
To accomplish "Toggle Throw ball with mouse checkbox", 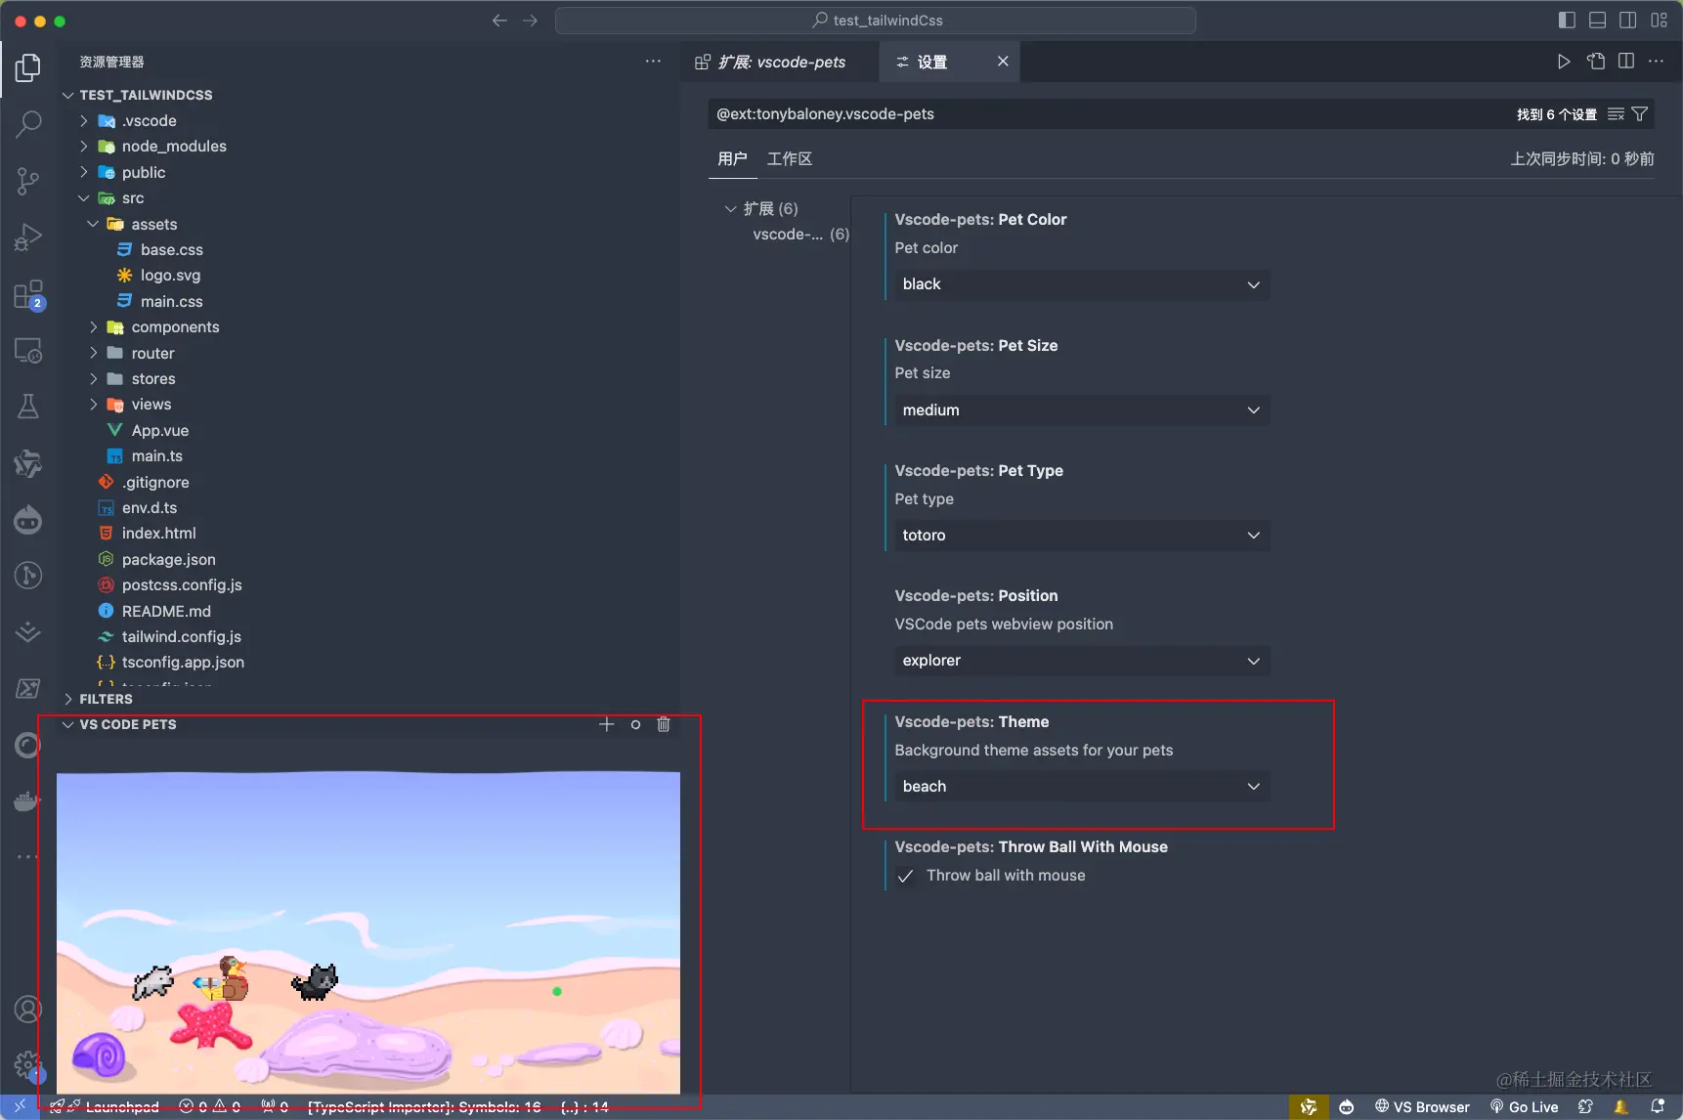I will pos(906,876).
